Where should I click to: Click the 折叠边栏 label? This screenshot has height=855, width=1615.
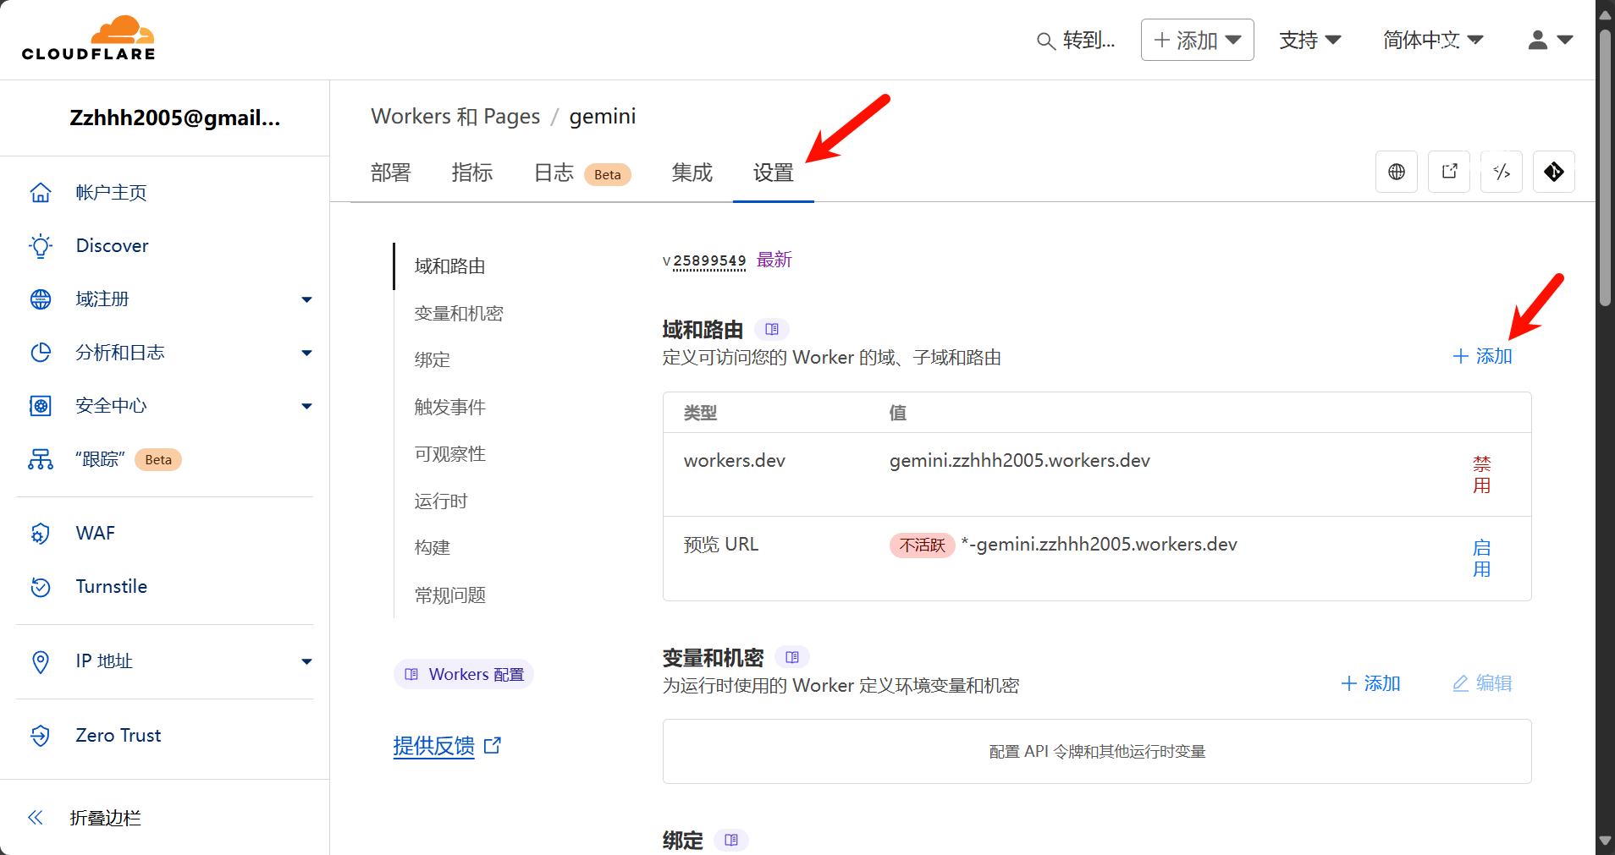(106, 818)
